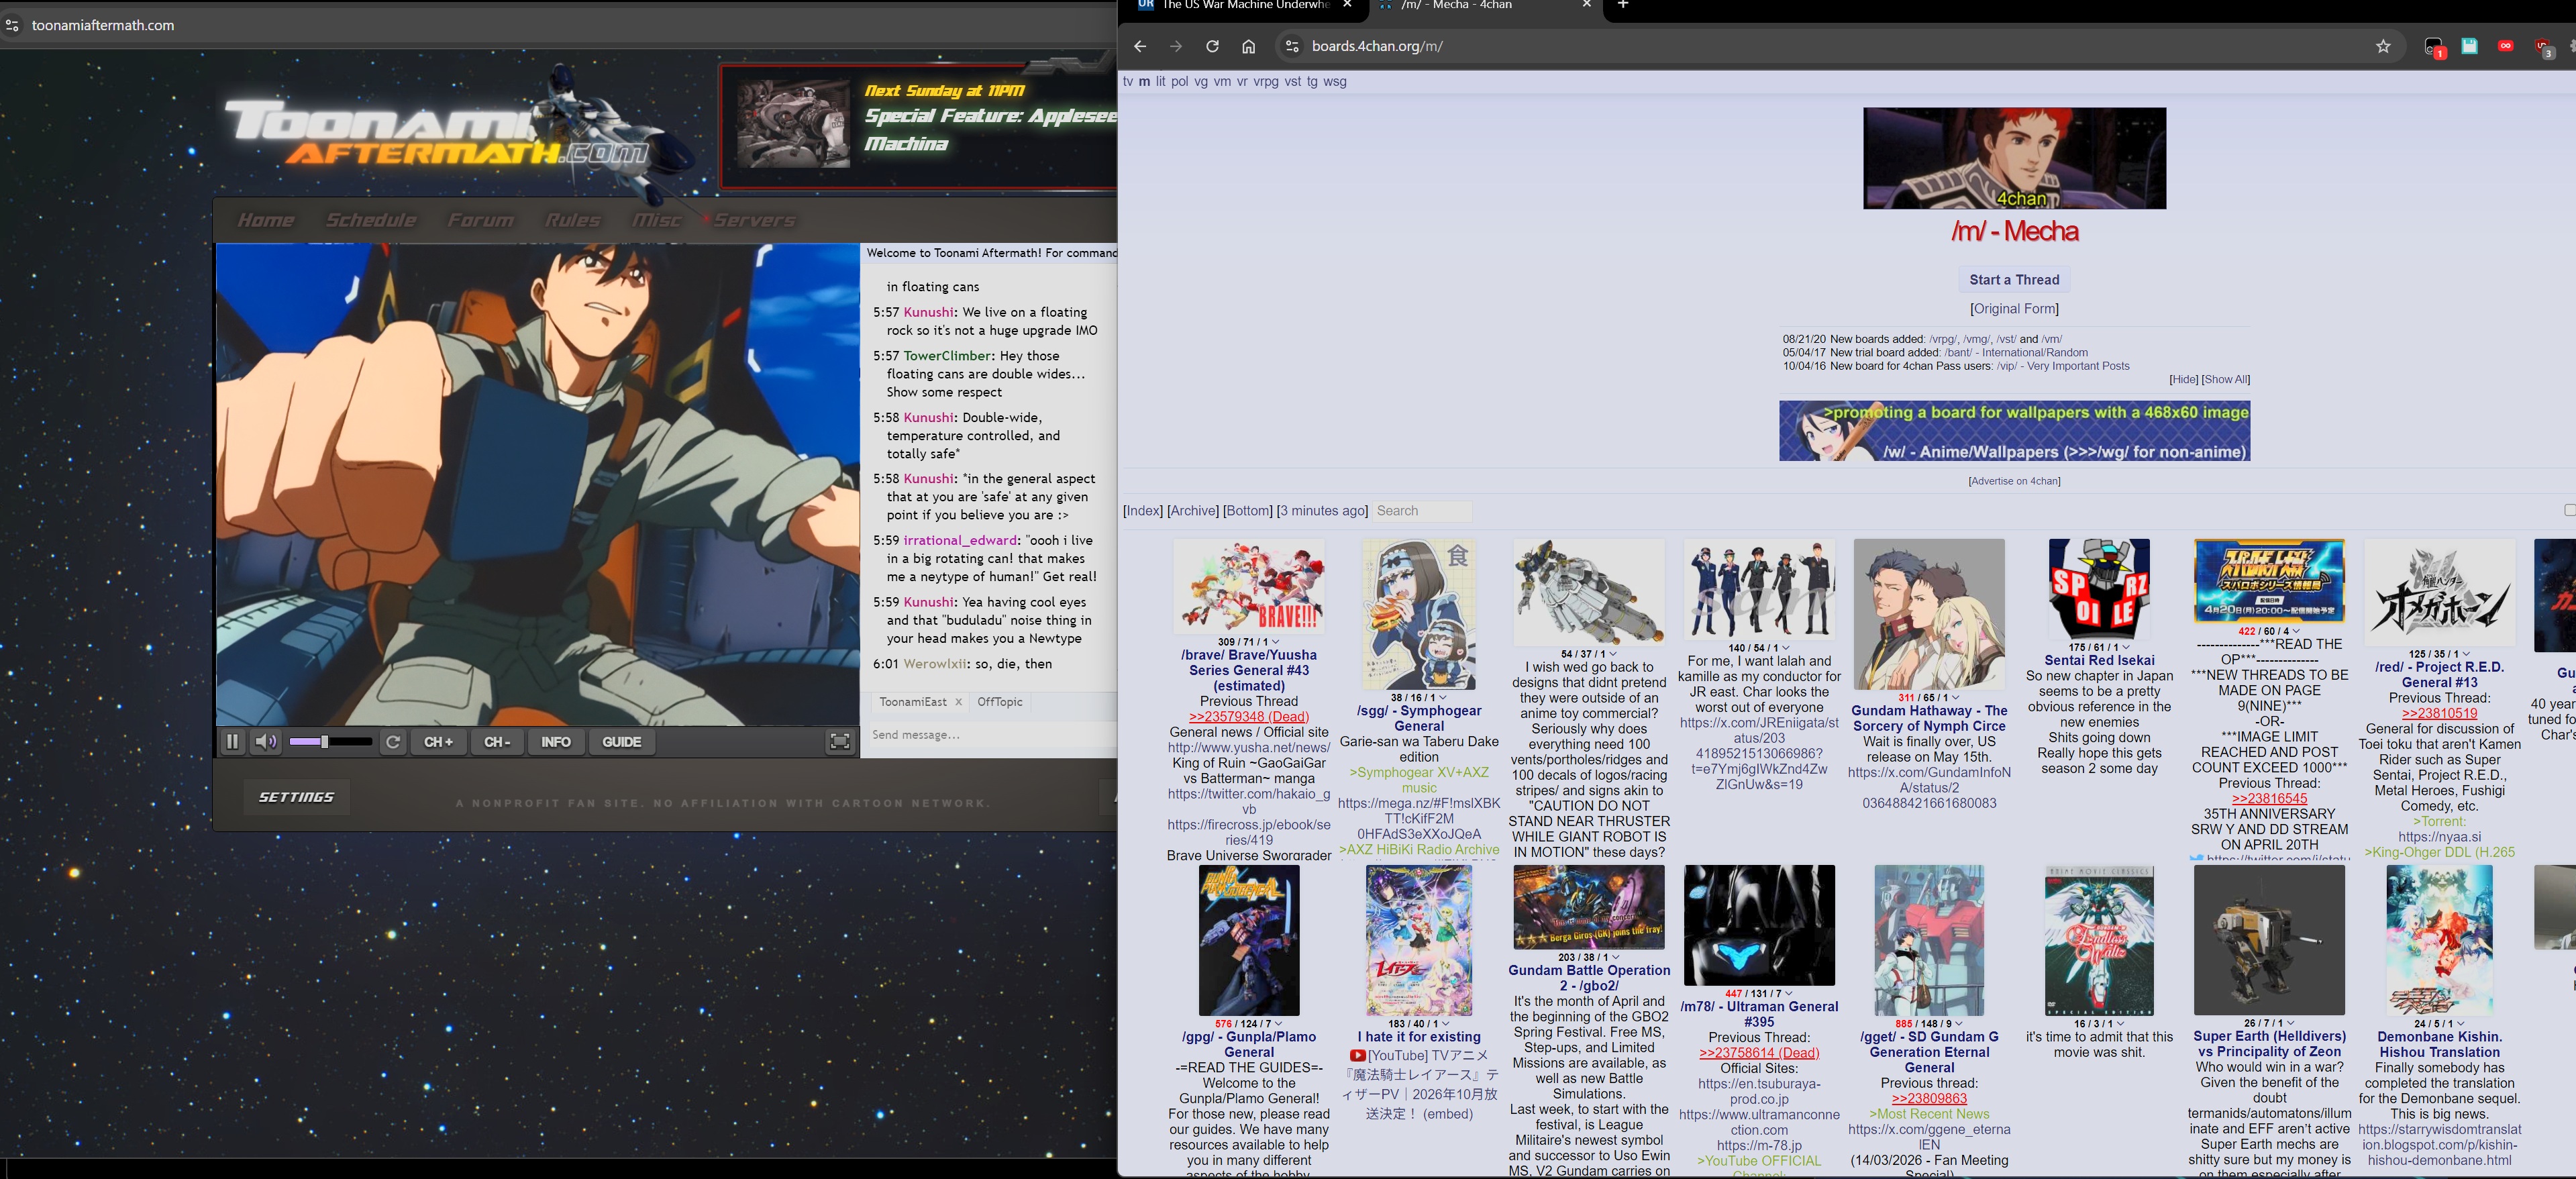Go to browser home page
This screenshot has width=2576, height=1179.
1248,46
